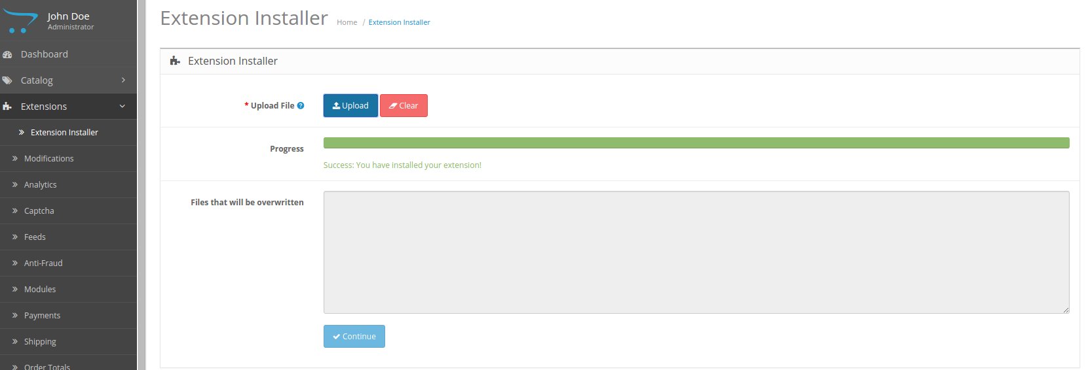The width and height of the screenshot is (1090, 370).
Task: Click the puzzle icon in panel heading
Action: click(x=175, y=61)
